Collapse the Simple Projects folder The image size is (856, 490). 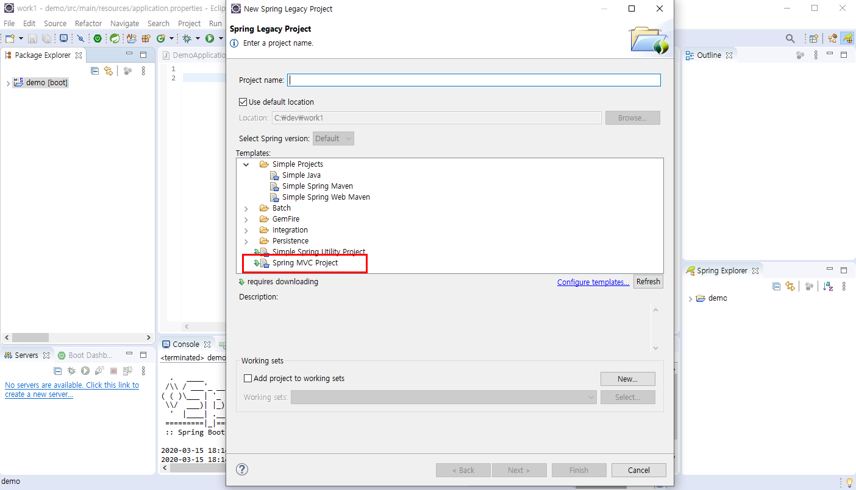(x=246, y=164)
